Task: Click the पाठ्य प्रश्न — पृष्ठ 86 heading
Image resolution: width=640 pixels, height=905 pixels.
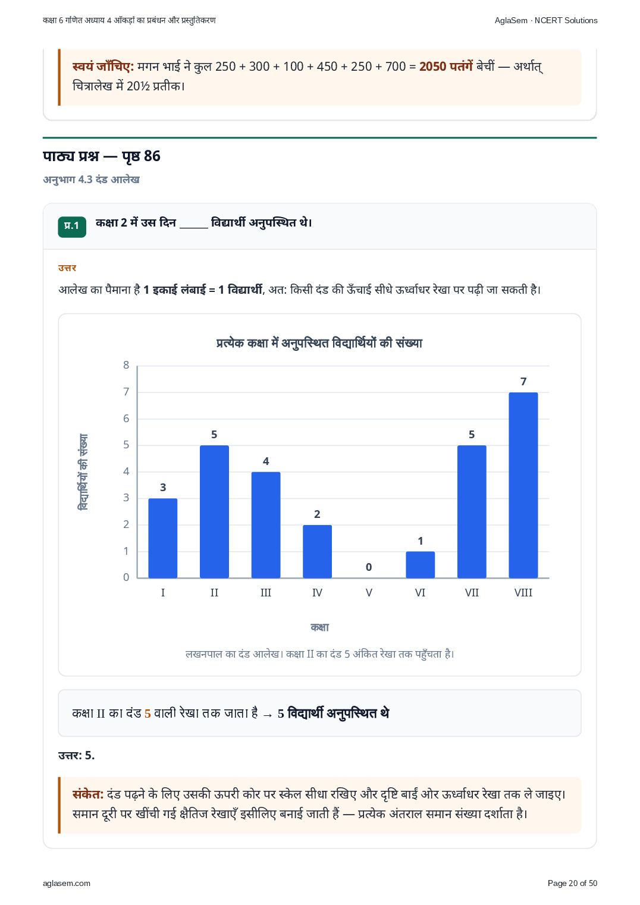Action: tap(102, 156)
